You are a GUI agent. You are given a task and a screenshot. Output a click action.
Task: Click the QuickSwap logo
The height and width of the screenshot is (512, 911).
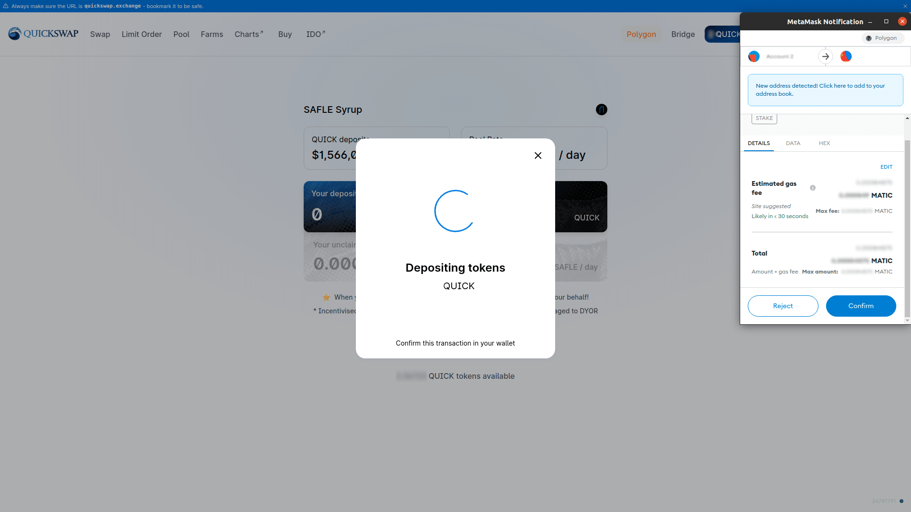click(43, 34)
